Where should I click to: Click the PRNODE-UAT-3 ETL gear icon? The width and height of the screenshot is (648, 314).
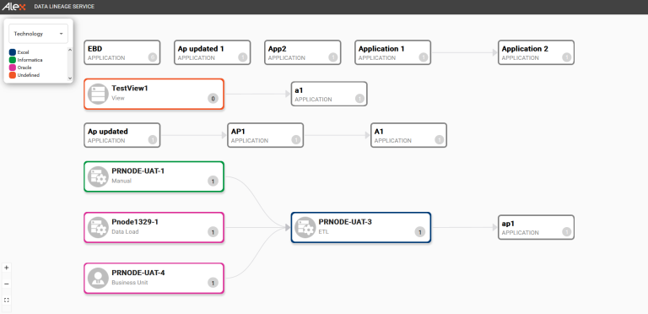click(x=305, y=227)
